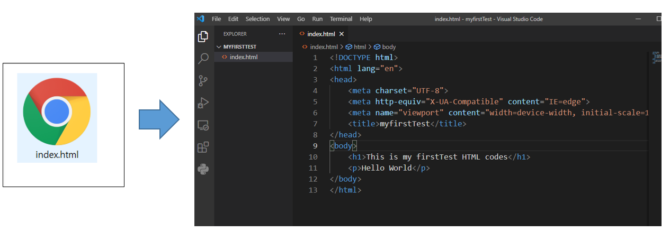Open the View menu
This screenshot has width=670, height=232.
click(x=283, y=19)
